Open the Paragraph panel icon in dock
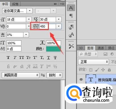The height and width of the screenshot is (109, 116). pos(71,16)
